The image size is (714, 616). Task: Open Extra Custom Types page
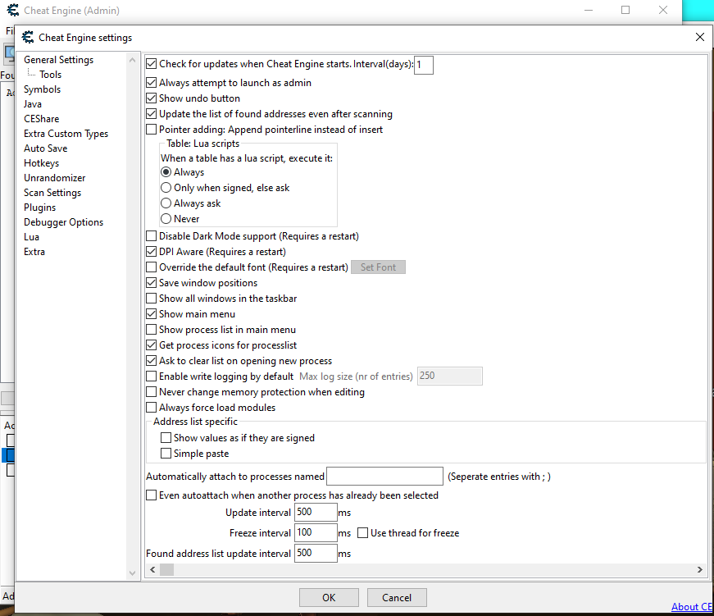(x=66, y=134)
